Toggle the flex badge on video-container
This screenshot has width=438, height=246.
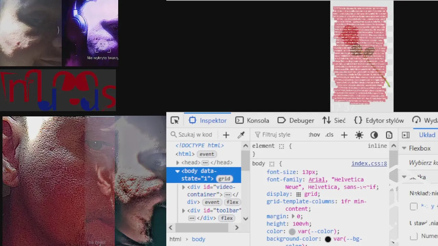point(232,202)
